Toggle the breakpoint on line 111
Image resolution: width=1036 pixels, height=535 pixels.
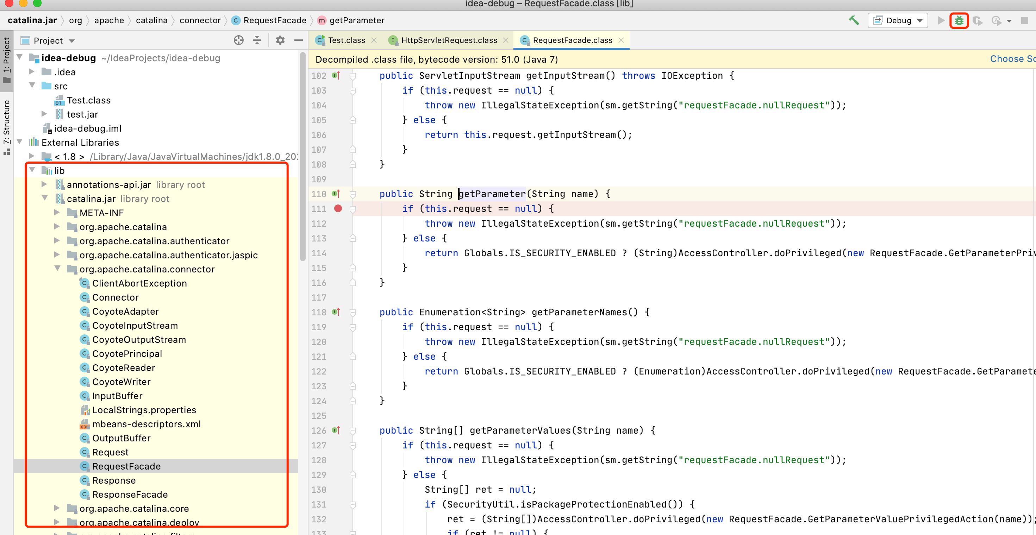338,209
